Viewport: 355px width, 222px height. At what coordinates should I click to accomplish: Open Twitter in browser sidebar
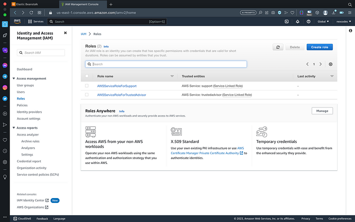[5, 99]
